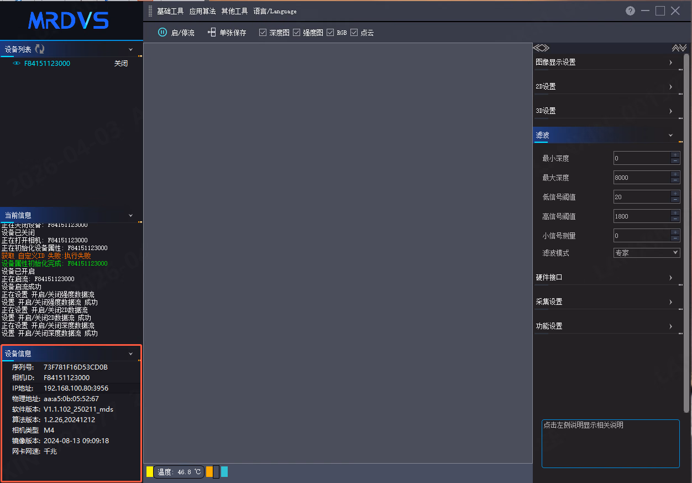This screenshot has width=692, height=483.
Task: Expand the 功能设置 section
Action: click(607, 326)
